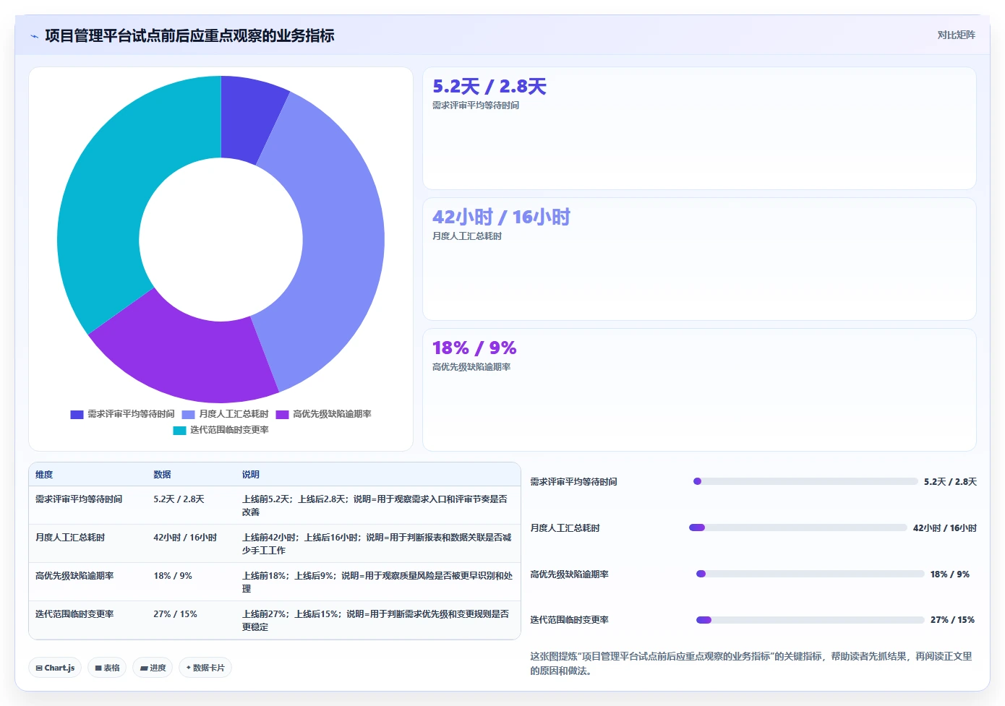Click the 对比矩阵 label in header

(956, 35)
